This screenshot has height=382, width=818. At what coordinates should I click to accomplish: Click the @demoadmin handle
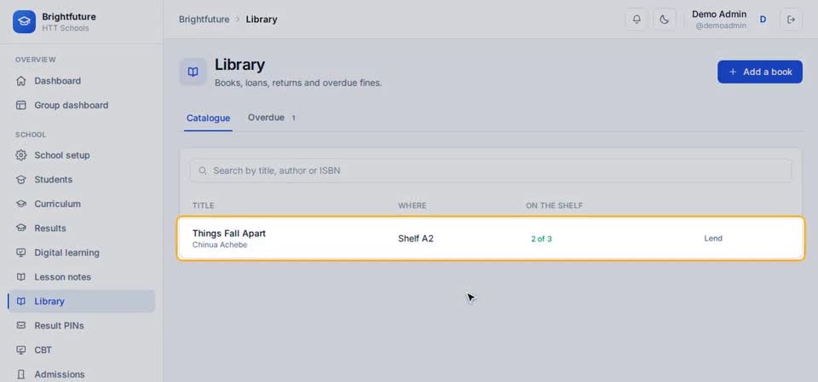coord(721,25)
